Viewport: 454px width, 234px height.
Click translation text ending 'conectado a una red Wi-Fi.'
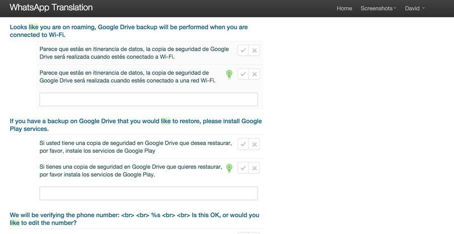(x=128, y=77)
